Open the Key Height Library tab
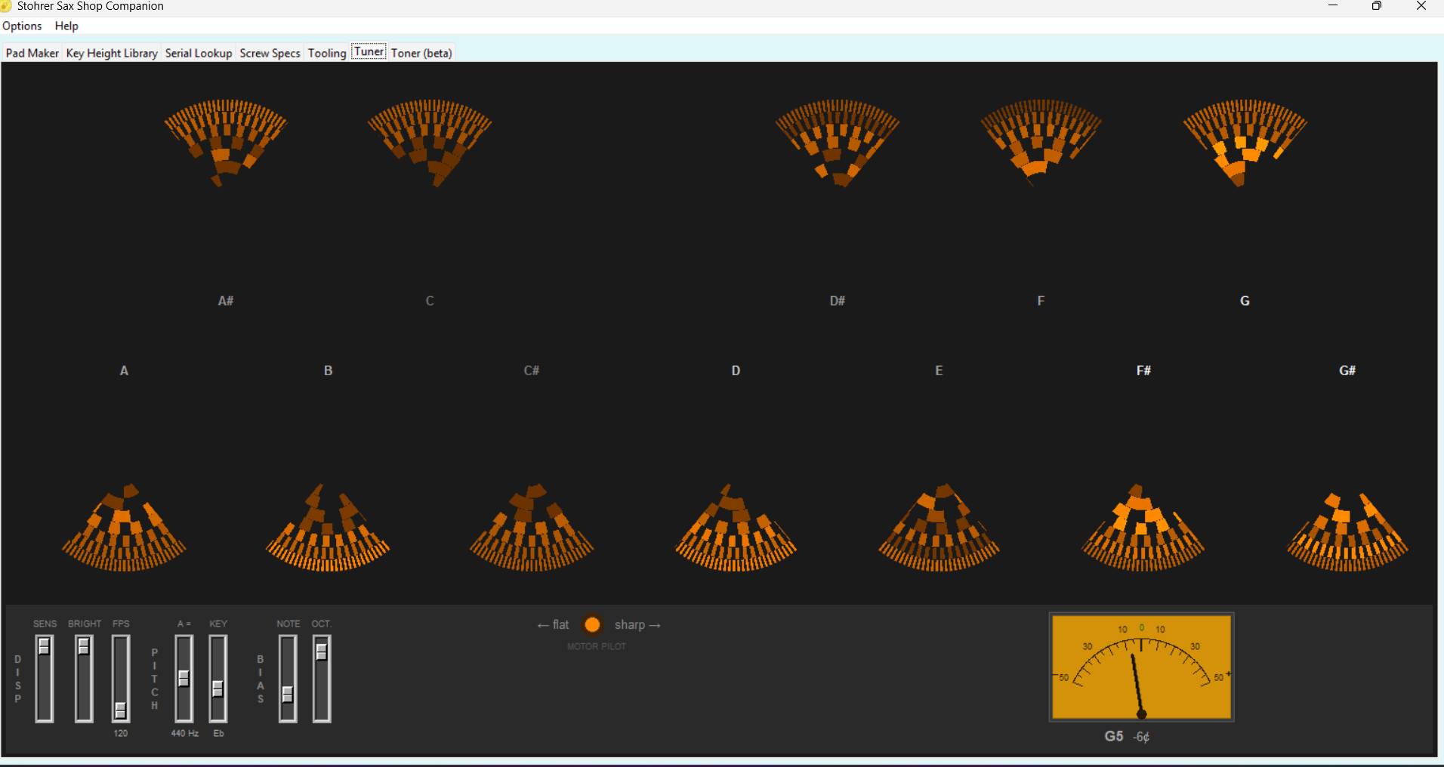The width and height of the screenshot is (1444, 767). tap(112, 53)
